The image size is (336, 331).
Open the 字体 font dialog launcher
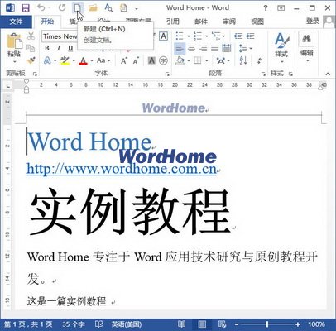pos(167,74)
